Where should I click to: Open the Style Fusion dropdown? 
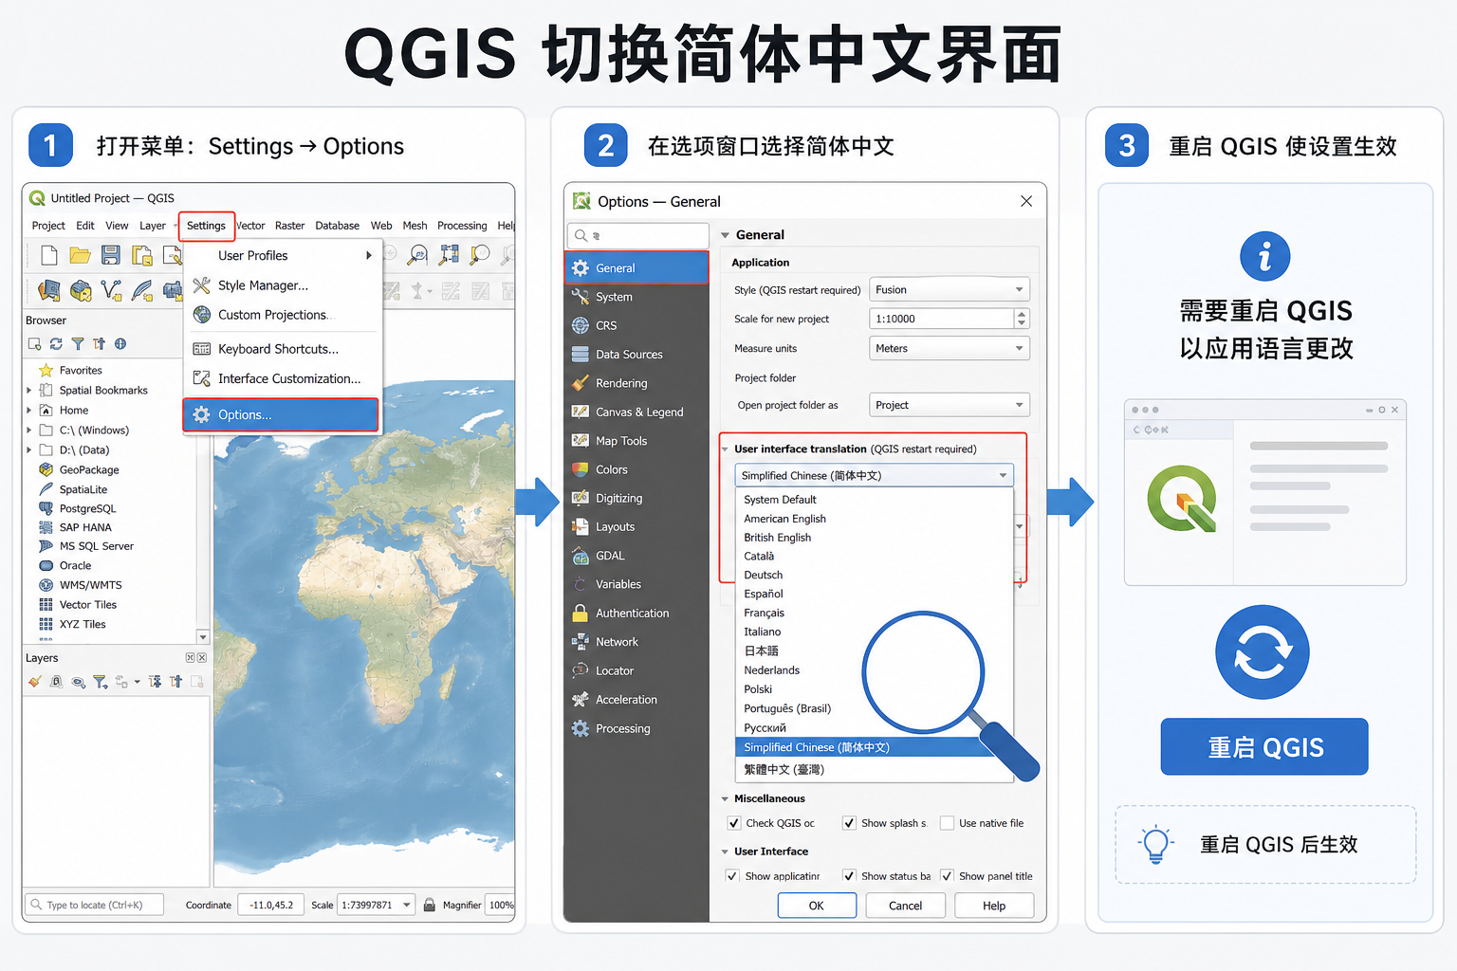pos(949,290)
